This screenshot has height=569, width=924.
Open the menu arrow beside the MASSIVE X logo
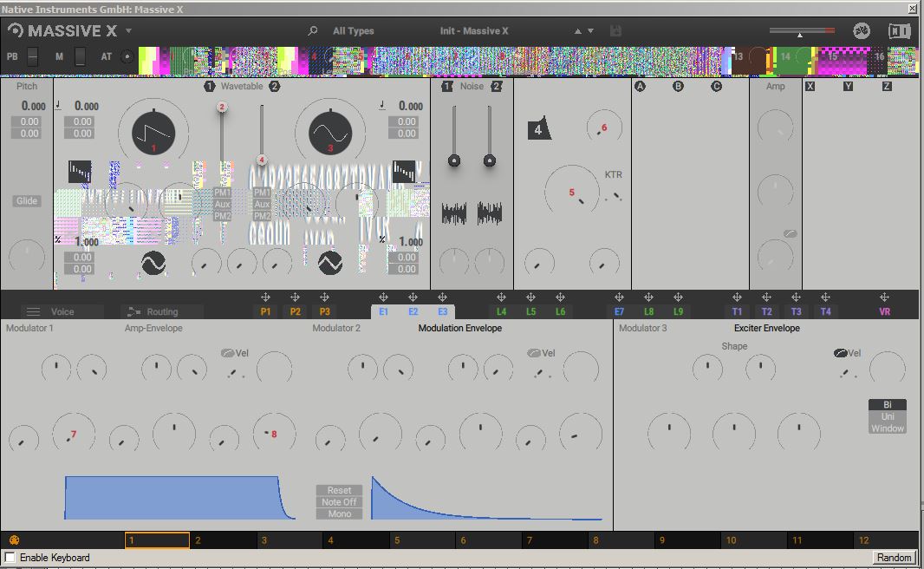click(x=128, y=30)
